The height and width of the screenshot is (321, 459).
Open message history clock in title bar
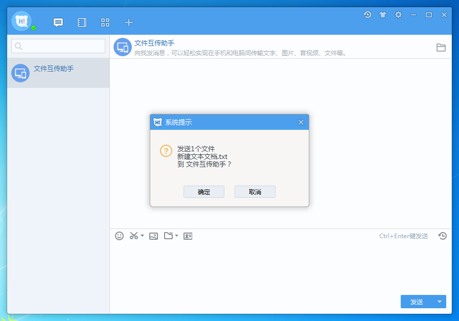368,15
